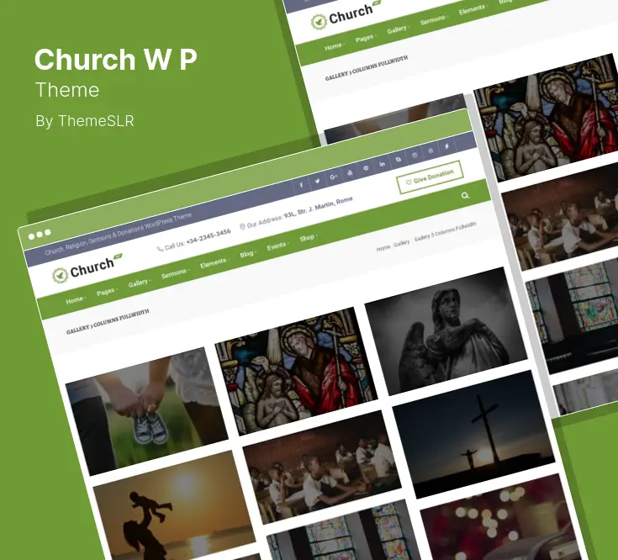The height and width of the screenshot is (560, 618).
Task: Open the church windows photo at bottom of front window
Action: [x=343, y=531]
